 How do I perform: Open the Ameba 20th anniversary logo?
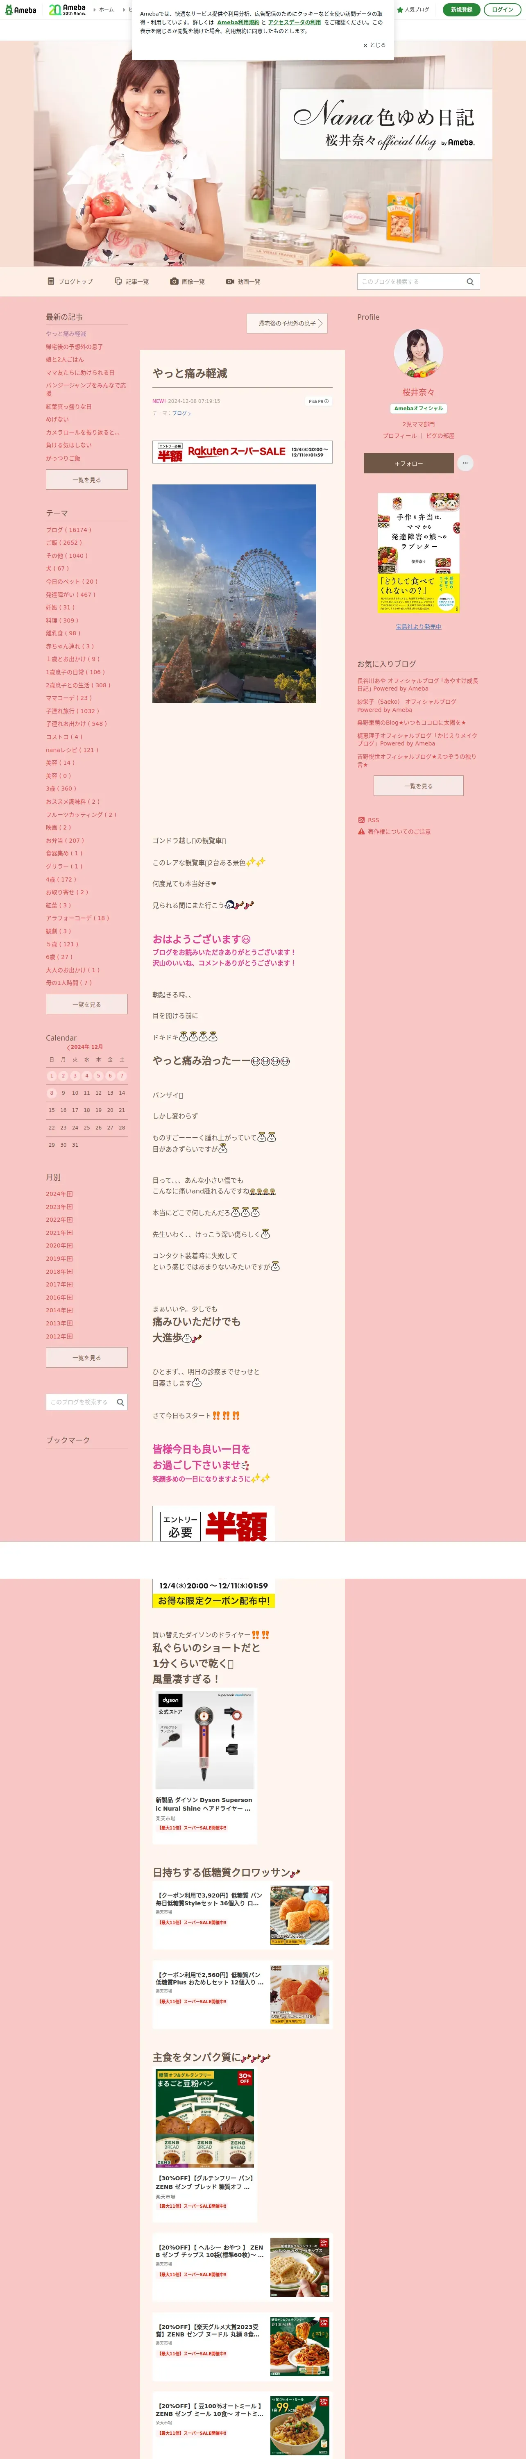(x=67, y=9)
